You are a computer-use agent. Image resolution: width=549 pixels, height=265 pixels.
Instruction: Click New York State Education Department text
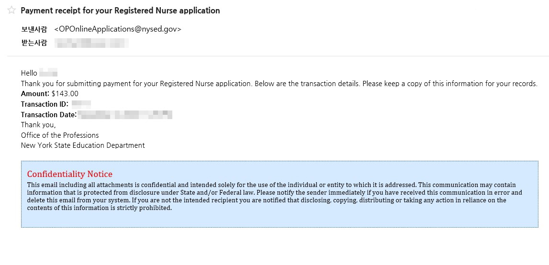tap(83, 145)
